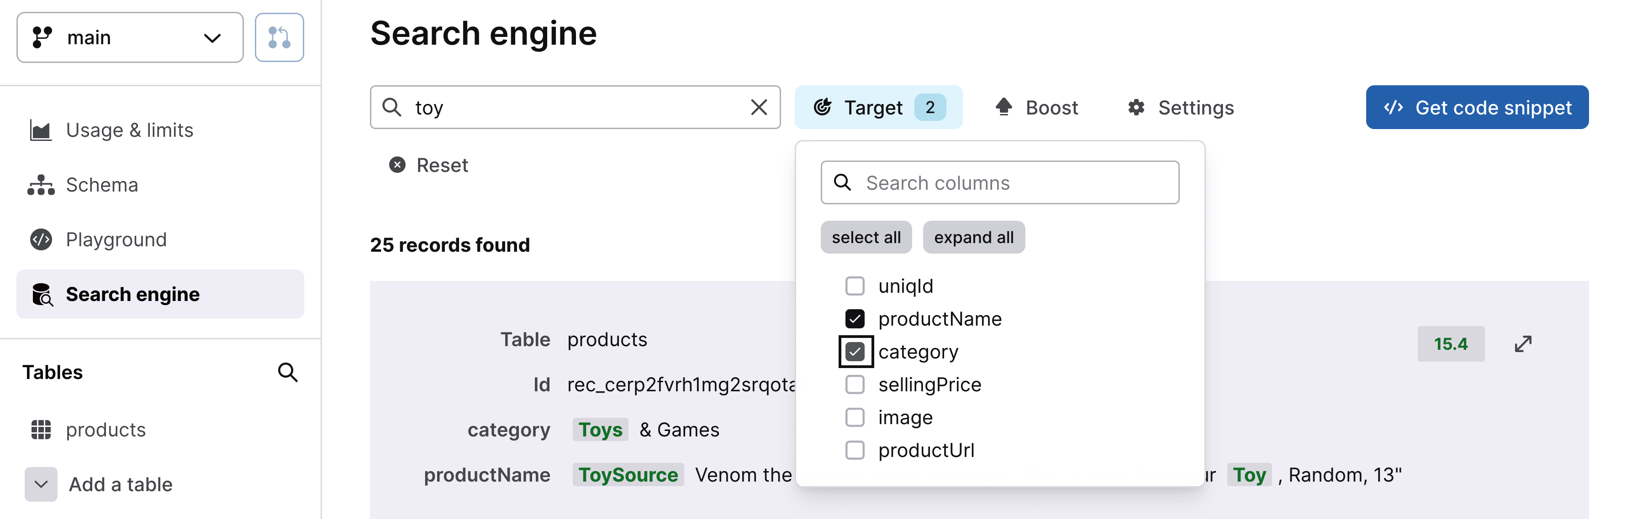Click the git branch icon beside main
Screen dimensions: 1637x519
(42, 37)
